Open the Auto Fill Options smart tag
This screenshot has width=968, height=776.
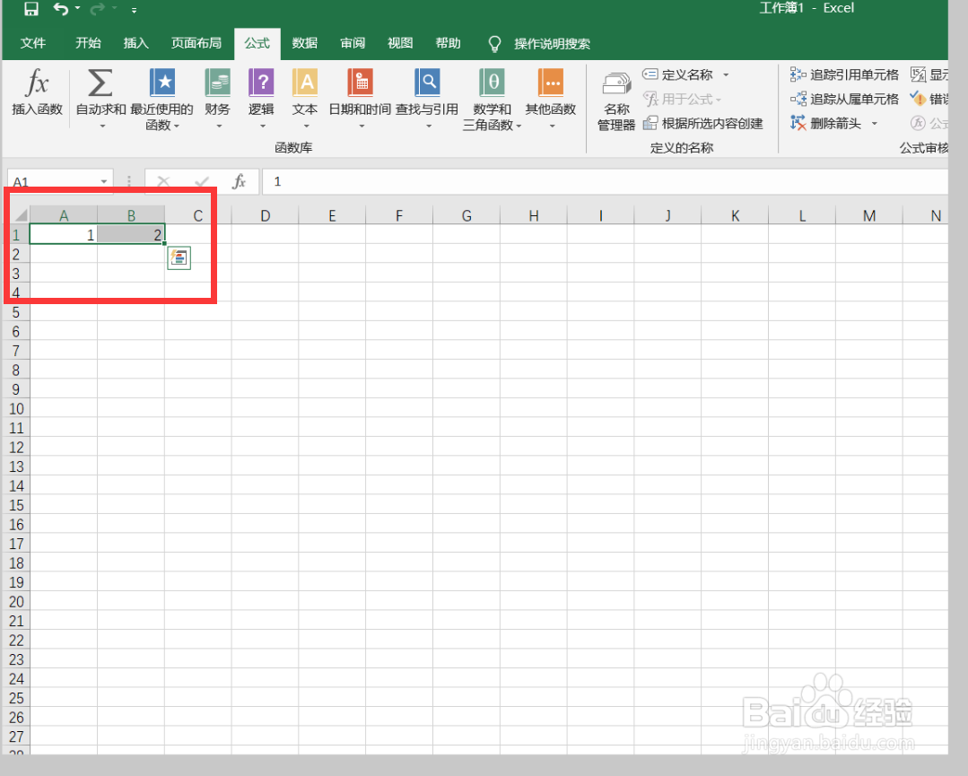179,257
